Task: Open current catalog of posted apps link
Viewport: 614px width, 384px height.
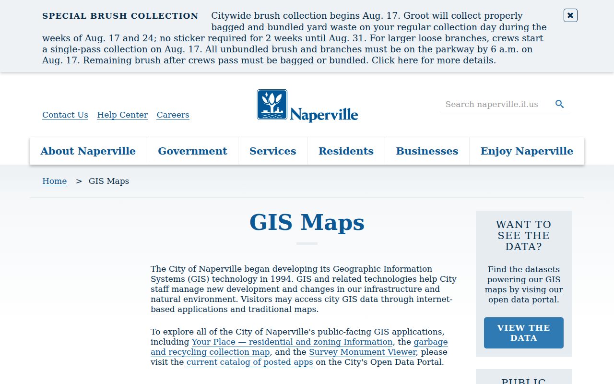Action: click(x=250, y=362)
